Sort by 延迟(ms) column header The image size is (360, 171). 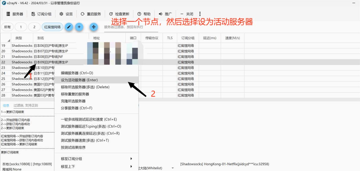tap(210, 38)
